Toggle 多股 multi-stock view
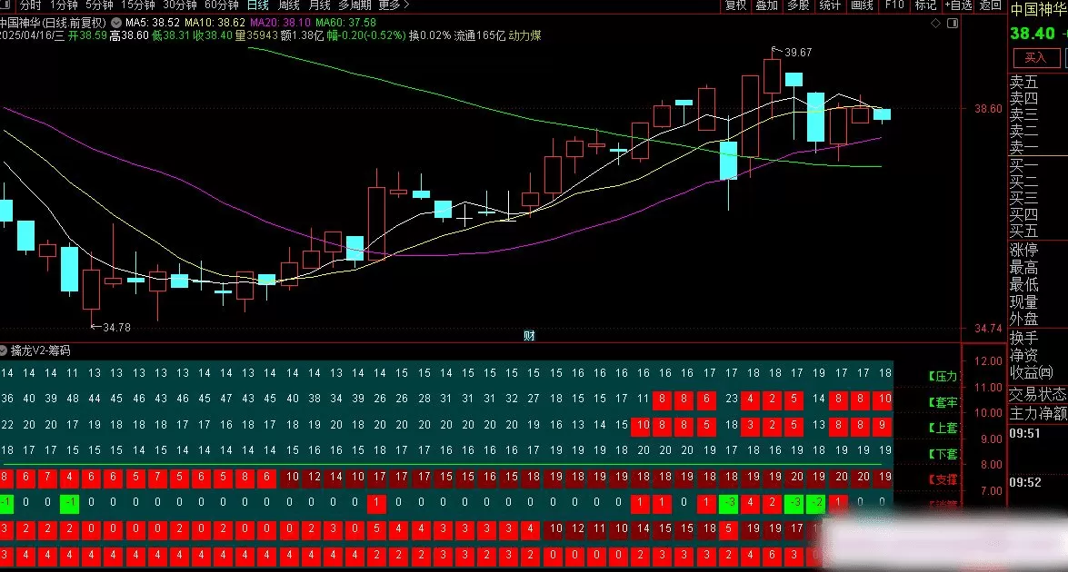 (797, 5)
